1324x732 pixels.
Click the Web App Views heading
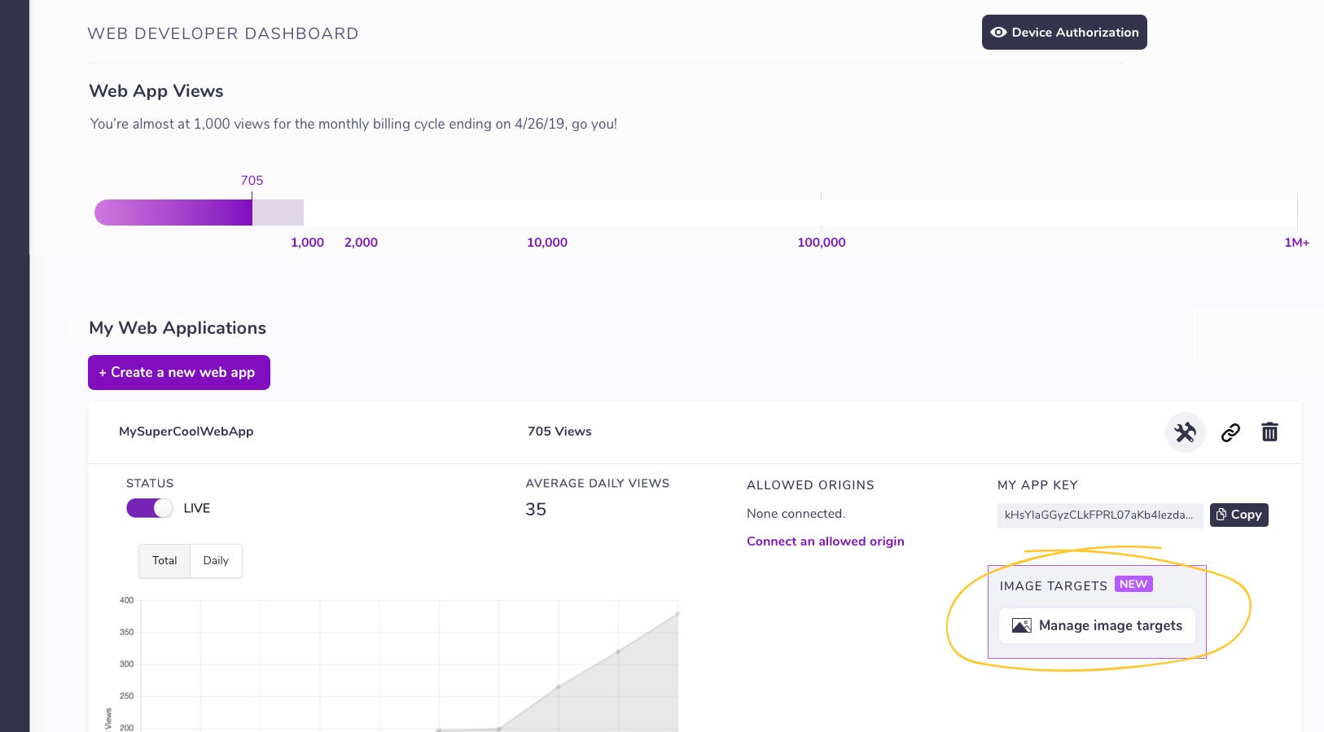pyautogui.click(x=156, y=91)
